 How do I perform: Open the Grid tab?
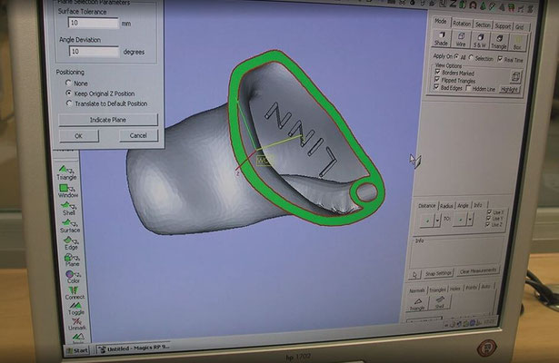pos(520,27)
